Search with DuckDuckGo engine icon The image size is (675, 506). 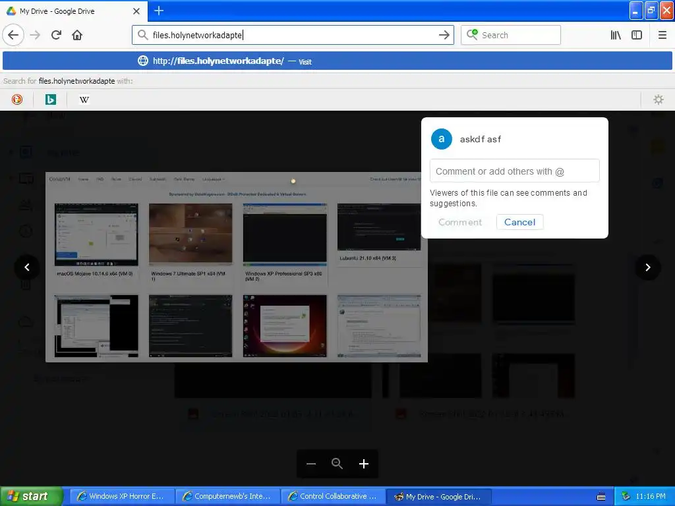(x=16, y=99)
